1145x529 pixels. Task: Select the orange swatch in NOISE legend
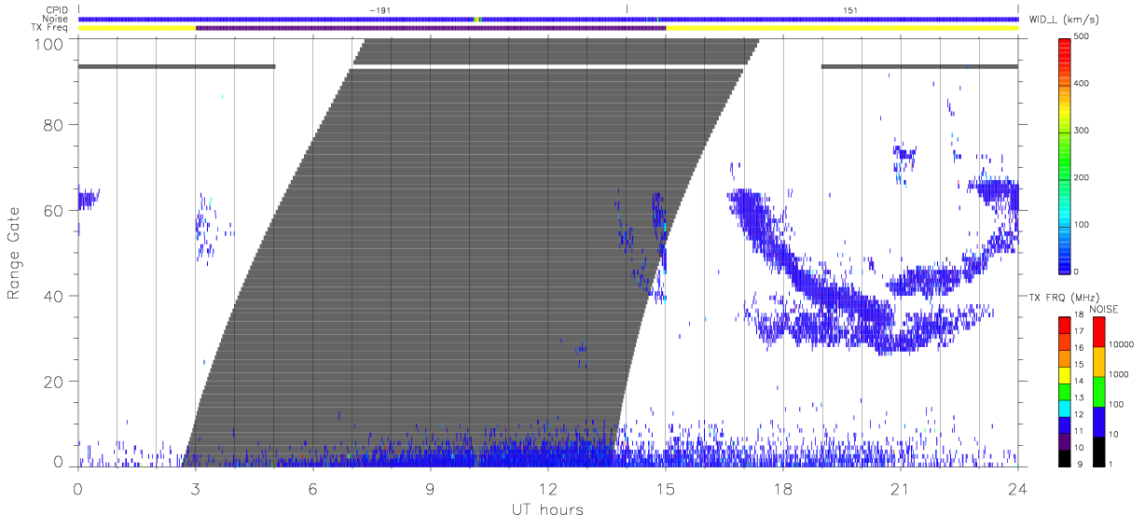click(x=1098, y=361)
